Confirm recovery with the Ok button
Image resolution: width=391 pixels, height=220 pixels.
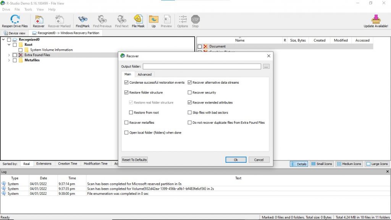pyautogui.click(x=236, y=160)
